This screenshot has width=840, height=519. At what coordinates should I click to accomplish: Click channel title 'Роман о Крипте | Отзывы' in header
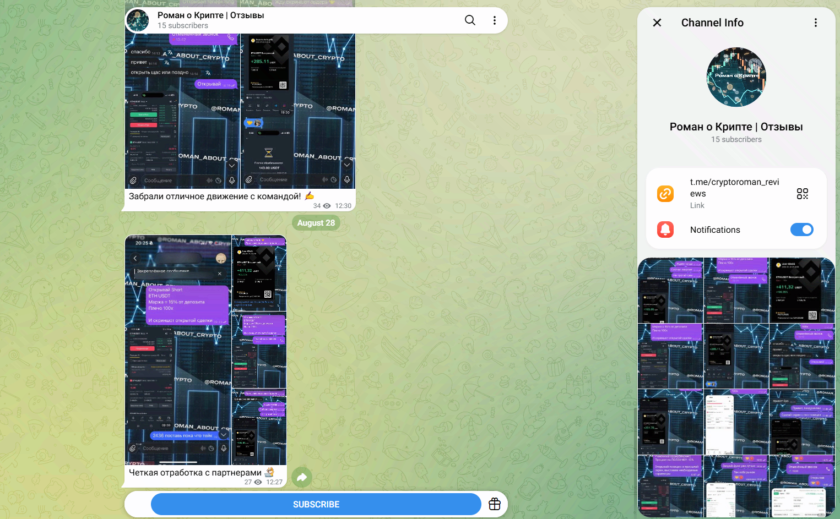[211, 15]
